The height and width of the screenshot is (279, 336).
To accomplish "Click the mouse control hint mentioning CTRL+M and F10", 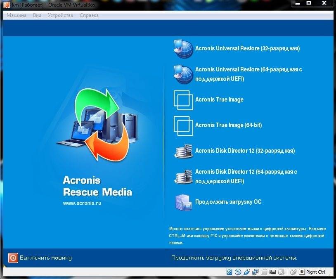I will click(x=247, y=236).
